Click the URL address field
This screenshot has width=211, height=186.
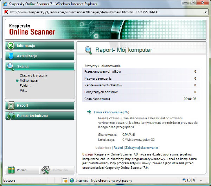(x=106, y=12)
